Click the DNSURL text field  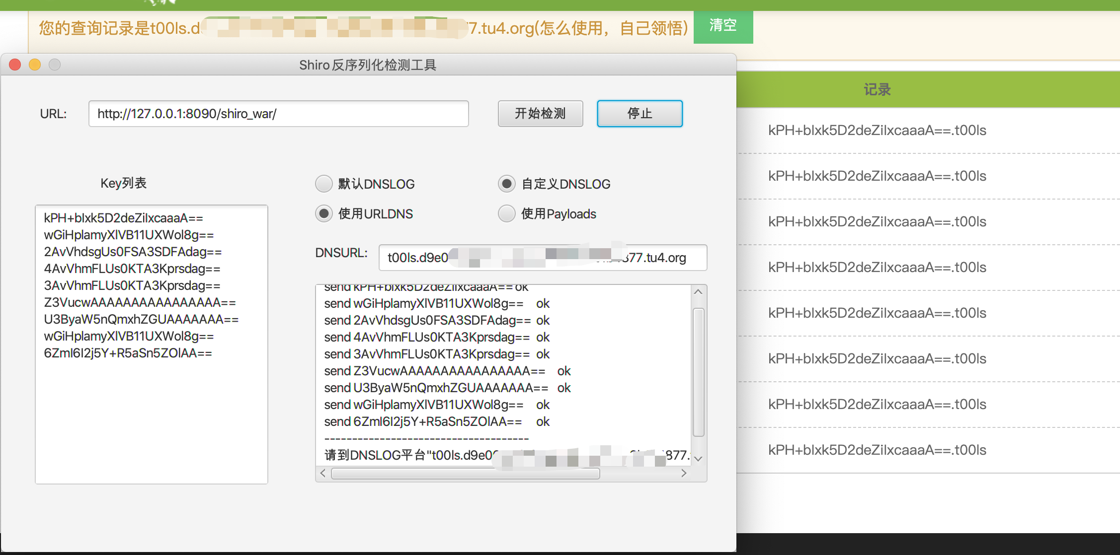pos(543,258)
